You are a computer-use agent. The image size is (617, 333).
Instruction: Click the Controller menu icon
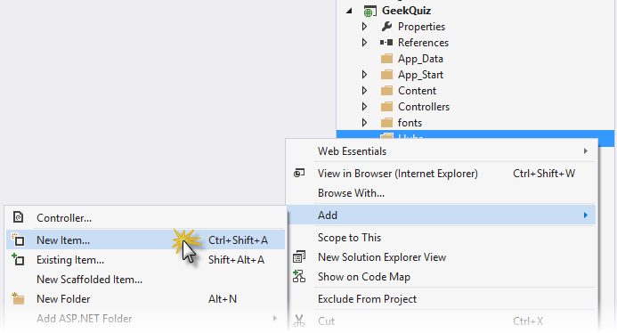(x=18, y=217)
